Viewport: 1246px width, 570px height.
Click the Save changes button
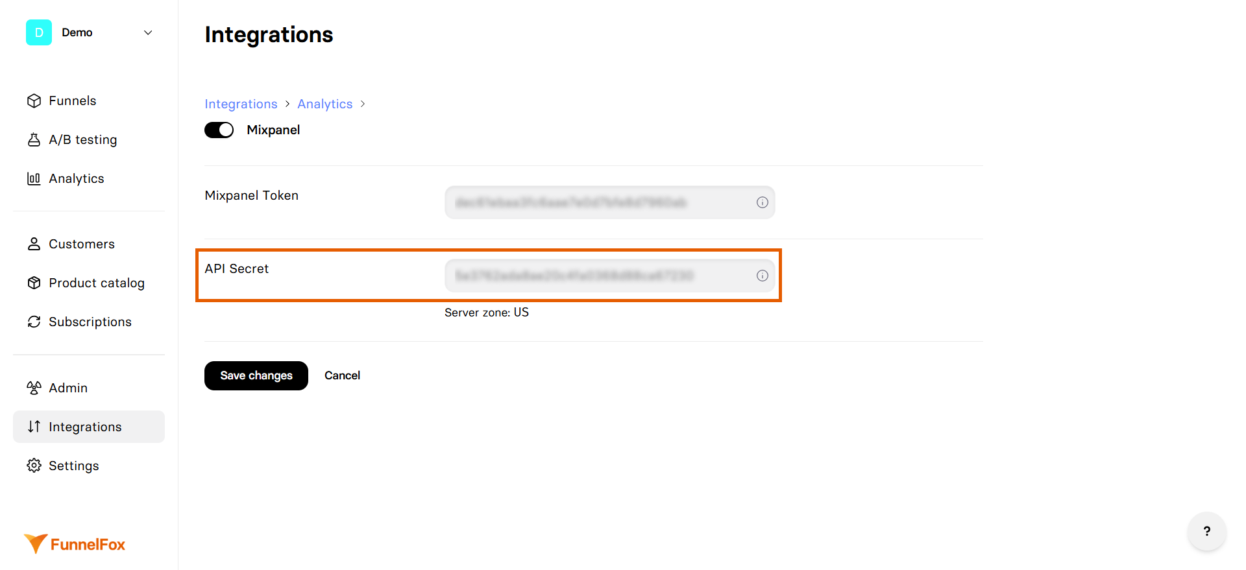(256, 375)
